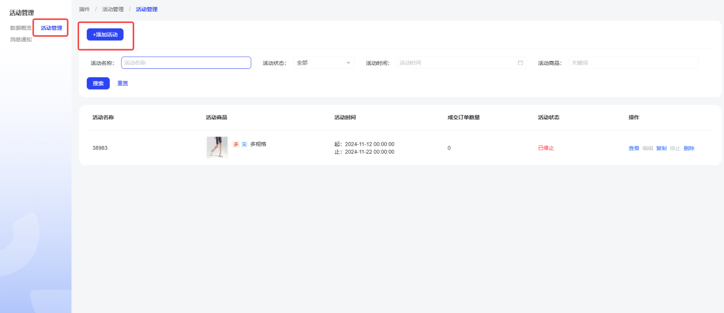The width and height of the screenshot is (724, 313).
Task: Select 活动管理 in the sidebar menu
Action: pos(52,28)
